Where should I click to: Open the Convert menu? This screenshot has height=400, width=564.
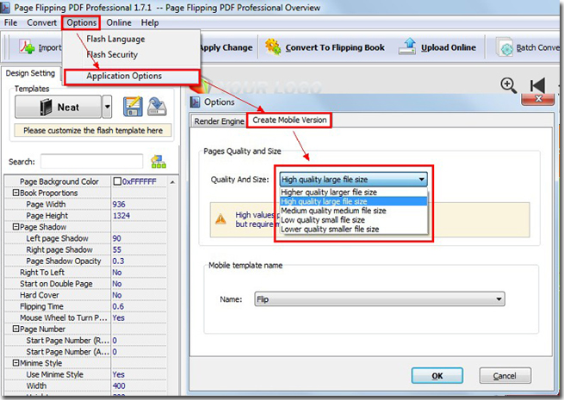(x=41, y=22)
